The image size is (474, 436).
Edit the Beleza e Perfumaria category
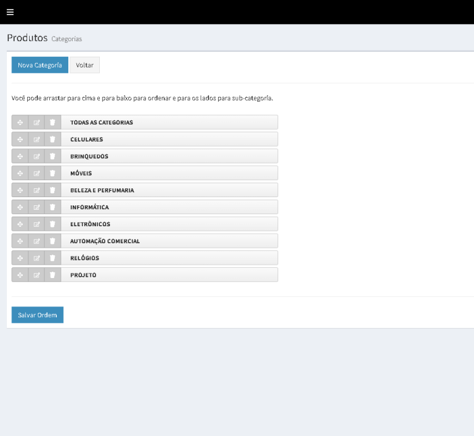pyautogui.click(x=36, y=190)
